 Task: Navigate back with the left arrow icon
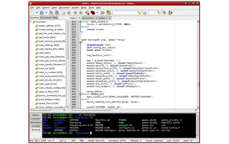point(75,13)
